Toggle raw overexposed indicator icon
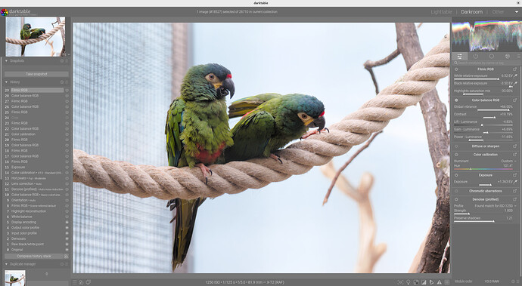 point(416,282)
